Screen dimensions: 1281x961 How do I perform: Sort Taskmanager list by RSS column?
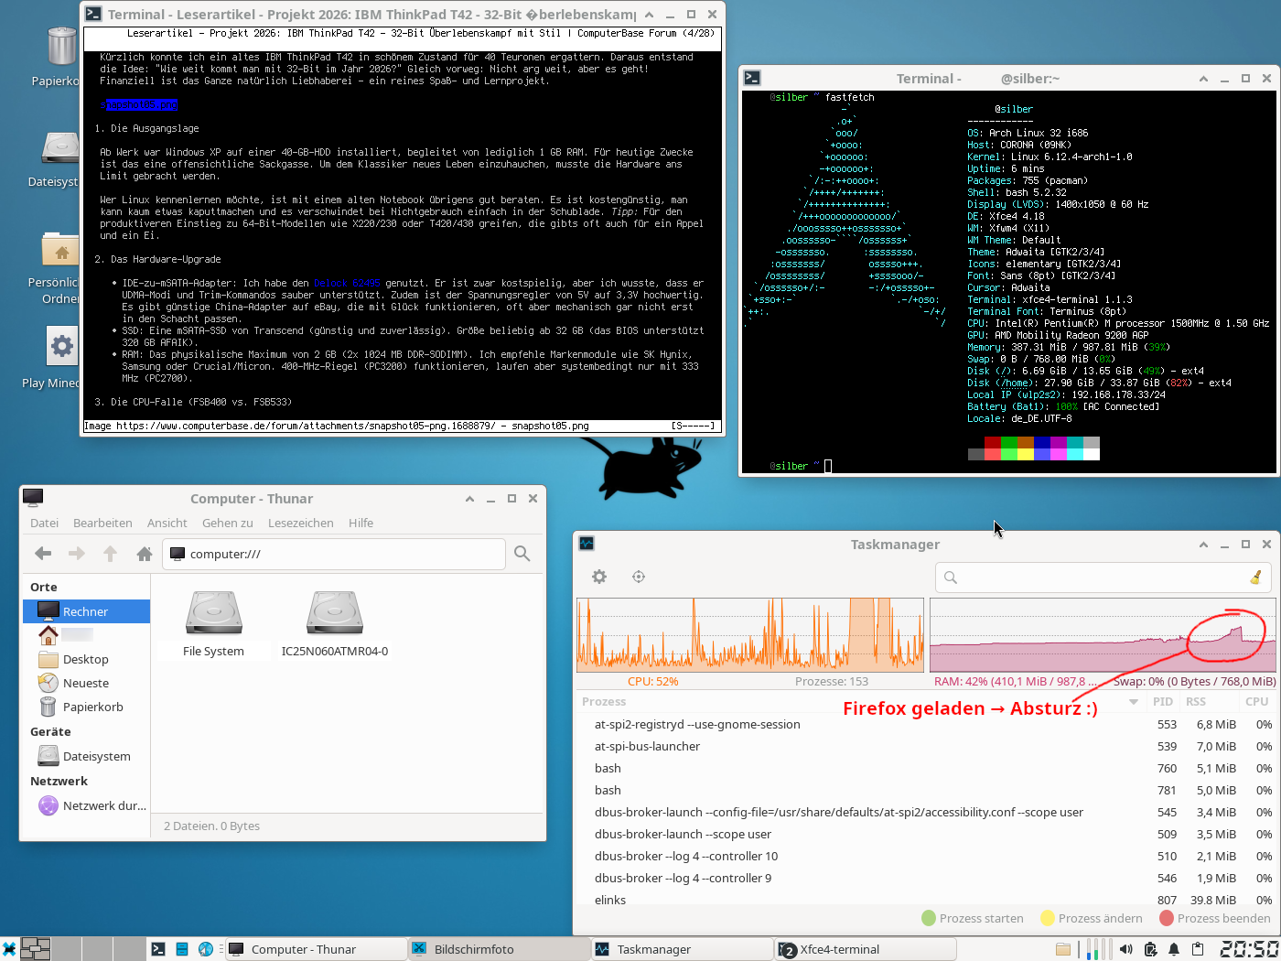pyautogui.click(x=1196, y=702)
